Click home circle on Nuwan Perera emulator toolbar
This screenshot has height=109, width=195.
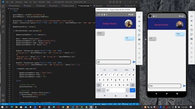pos(191,52)
